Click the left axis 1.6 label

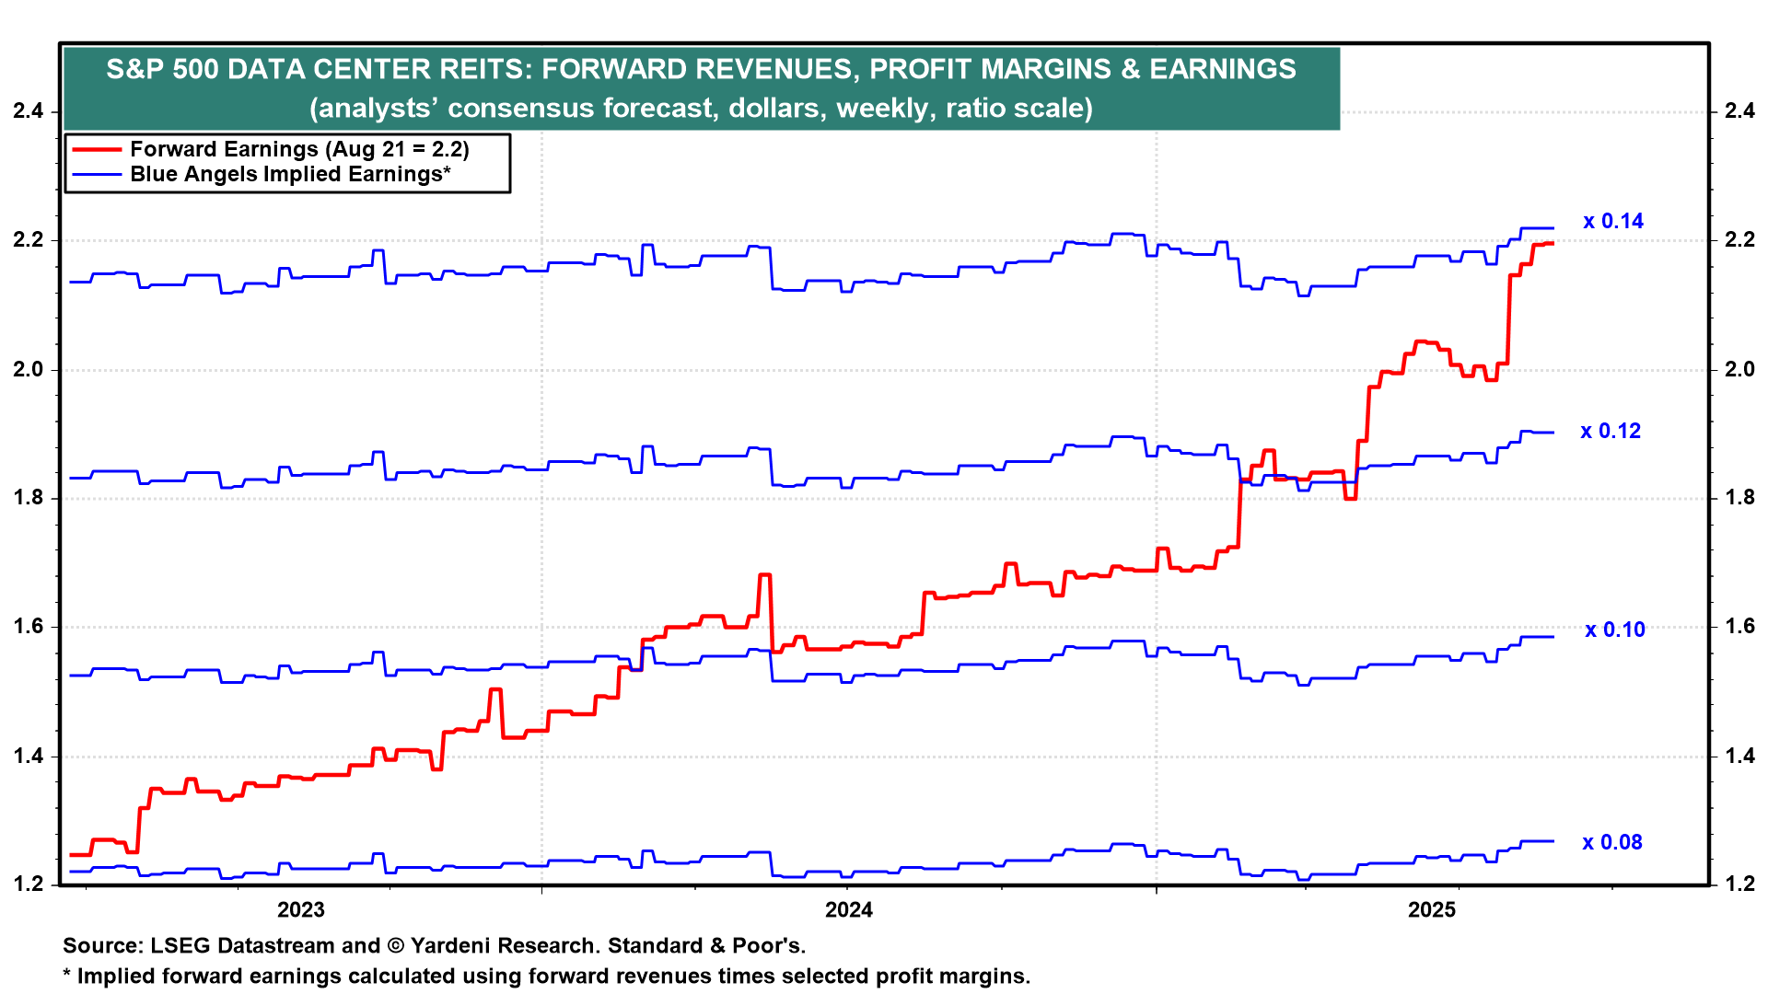tap(28, 627)
